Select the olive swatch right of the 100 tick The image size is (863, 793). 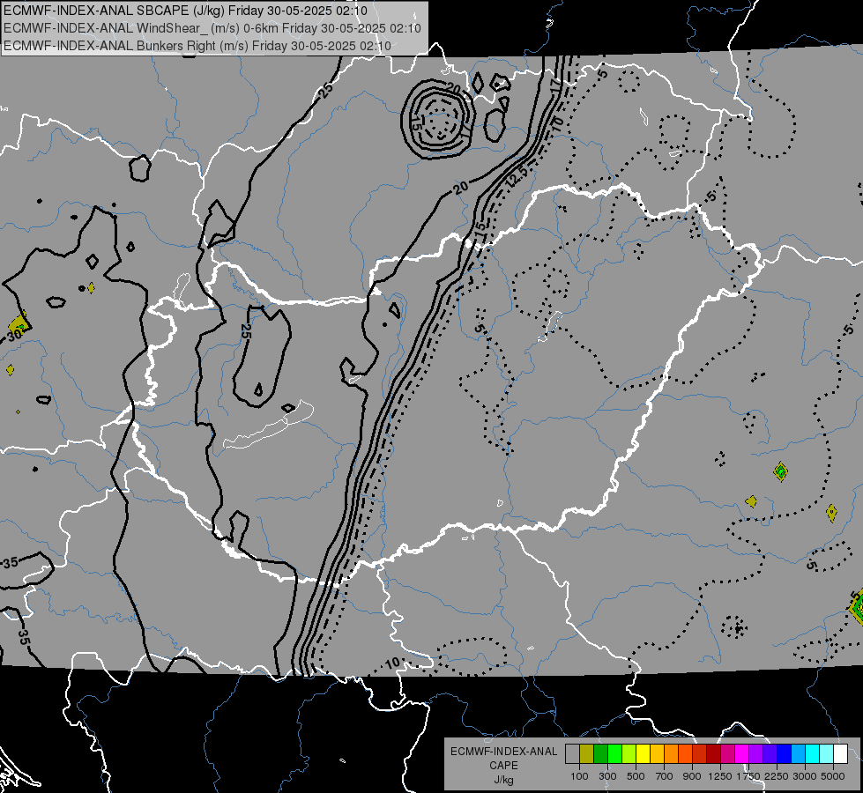[x=587, y=754]
